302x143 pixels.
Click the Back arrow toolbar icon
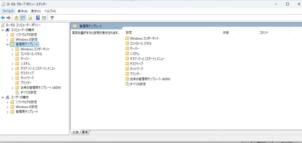click(3, 18)
